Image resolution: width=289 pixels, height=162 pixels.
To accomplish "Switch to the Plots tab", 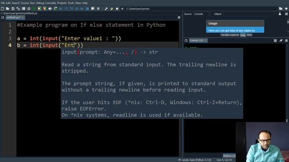I will point(249,35).
